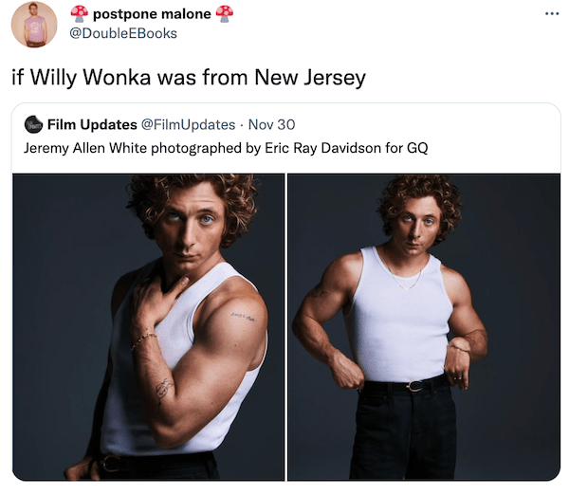Click the mushroom emoji after the display name
Image resolution: width=569 pixels, height=495 pixels.
click(224, 14)
